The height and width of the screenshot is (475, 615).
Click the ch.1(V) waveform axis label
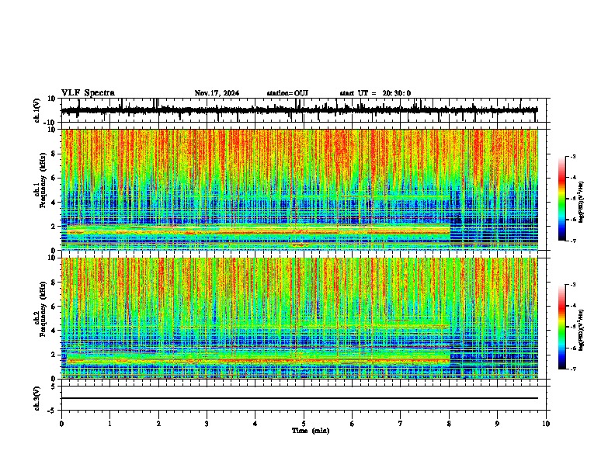tap(37, 110)
